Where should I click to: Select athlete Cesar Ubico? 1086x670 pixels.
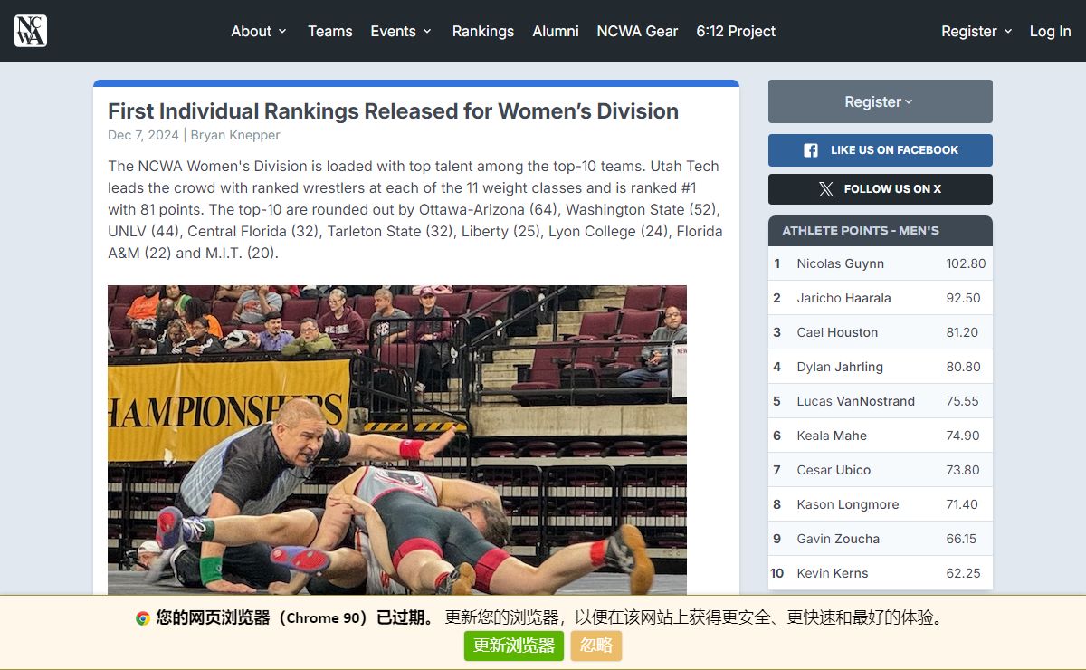coord(834,470)
